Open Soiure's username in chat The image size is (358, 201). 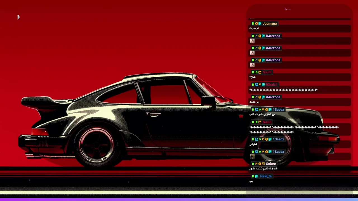271,164
